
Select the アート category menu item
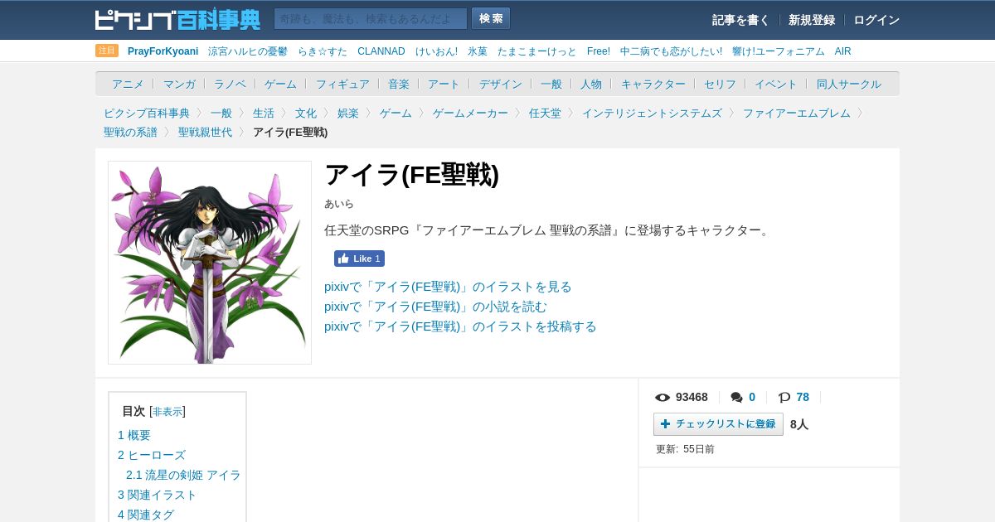point(444,84)
